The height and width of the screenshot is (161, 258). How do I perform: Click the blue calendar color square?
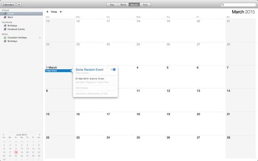coord(114,70)
